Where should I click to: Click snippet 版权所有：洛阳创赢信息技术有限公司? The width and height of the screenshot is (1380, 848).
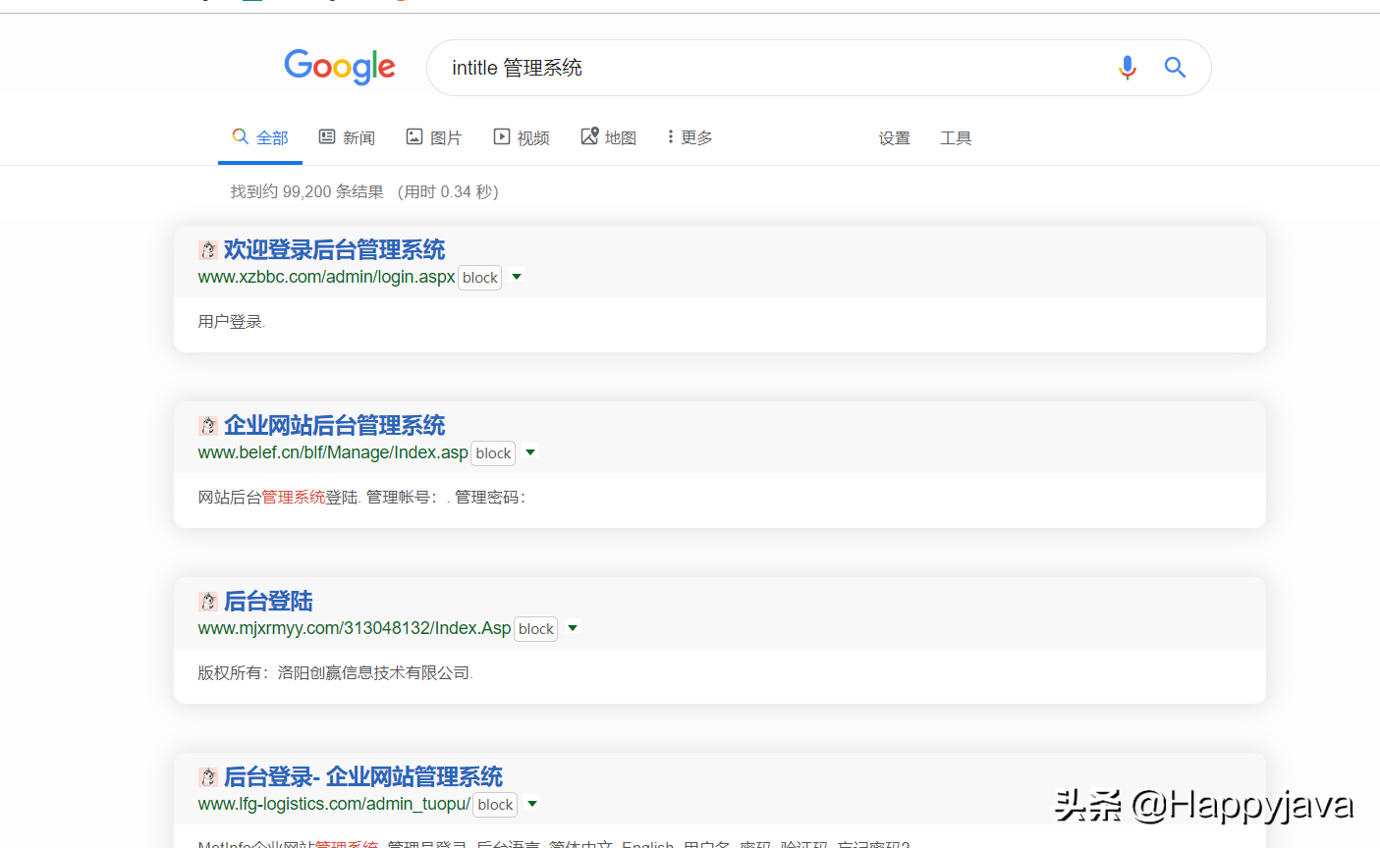point(335,673)
